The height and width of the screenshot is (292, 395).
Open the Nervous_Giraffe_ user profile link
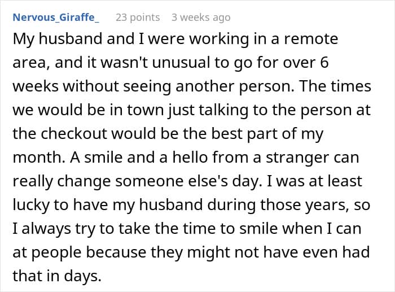[56, 18]
